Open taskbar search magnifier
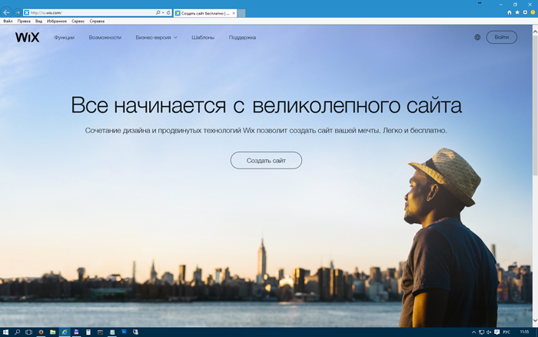Image resolution: width=538 pixels, height=337 pixels. [17, 332]
